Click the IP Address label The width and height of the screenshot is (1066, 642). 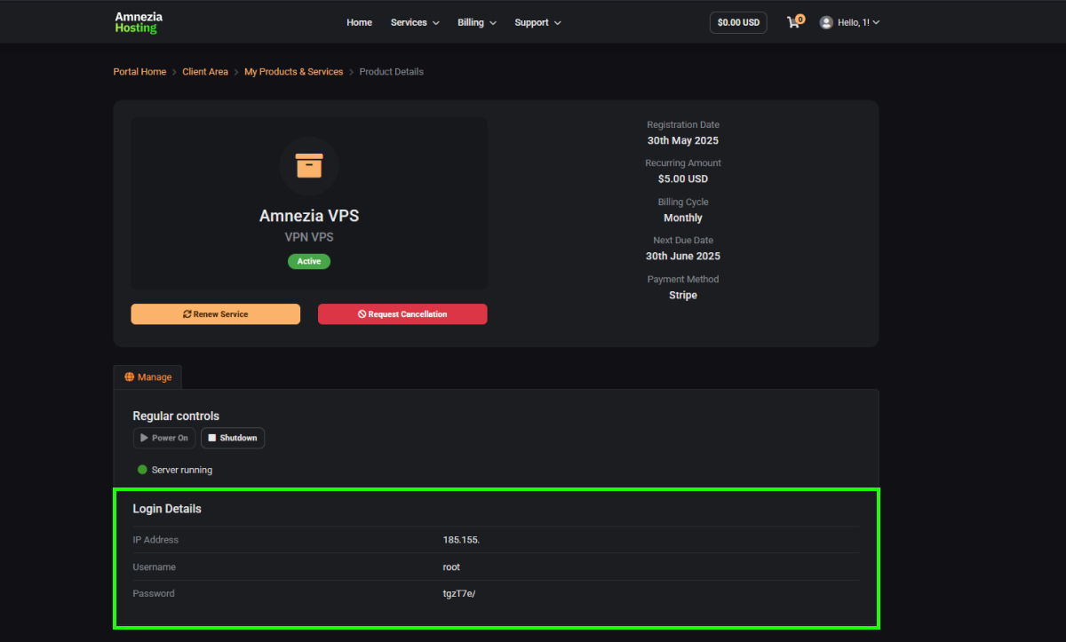tap(155, 540)
